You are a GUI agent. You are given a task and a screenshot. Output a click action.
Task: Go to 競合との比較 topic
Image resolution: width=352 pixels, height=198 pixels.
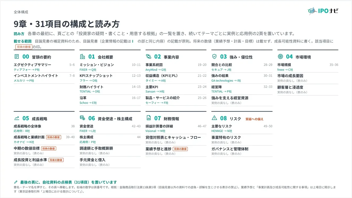(x=222, y=65)
